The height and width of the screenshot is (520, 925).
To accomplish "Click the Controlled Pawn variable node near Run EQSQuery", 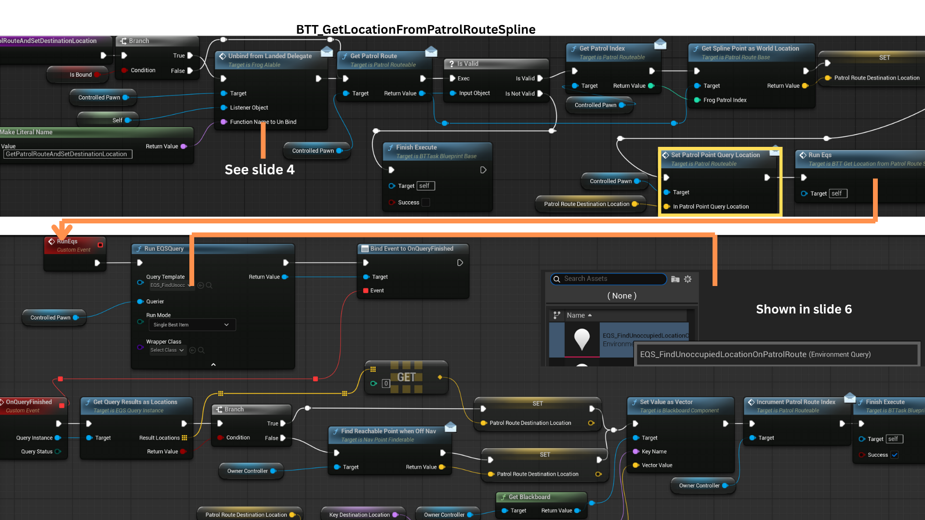I will point(50,318).
